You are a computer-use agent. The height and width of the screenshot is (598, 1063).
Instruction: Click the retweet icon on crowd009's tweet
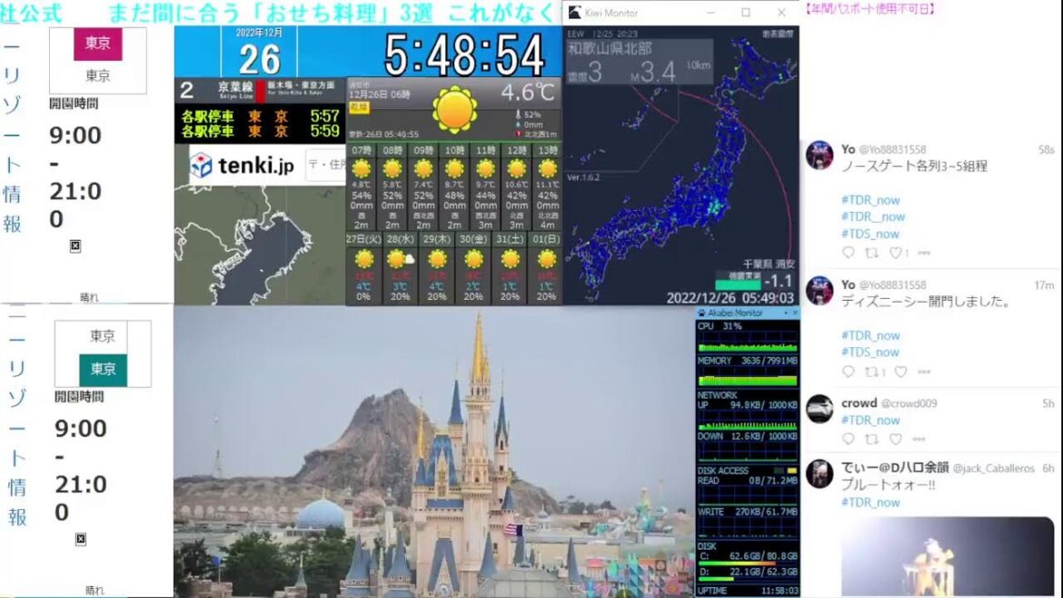[871, 438]
